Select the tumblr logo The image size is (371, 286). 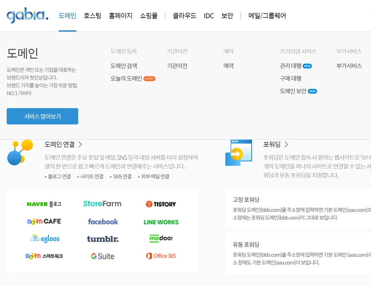click(x=102, y=239)
